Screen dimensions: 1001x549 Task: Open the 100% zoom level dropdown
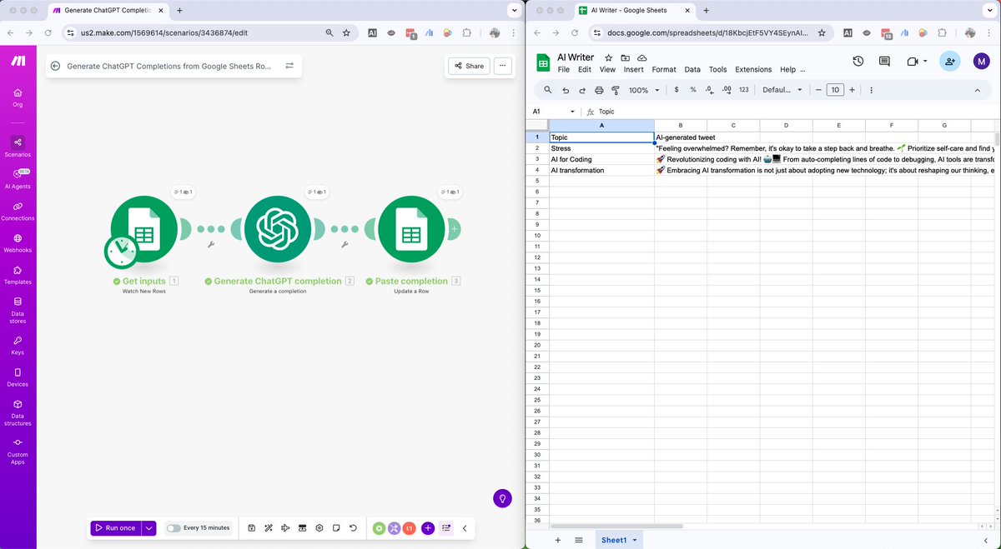(x=641, y=89)
